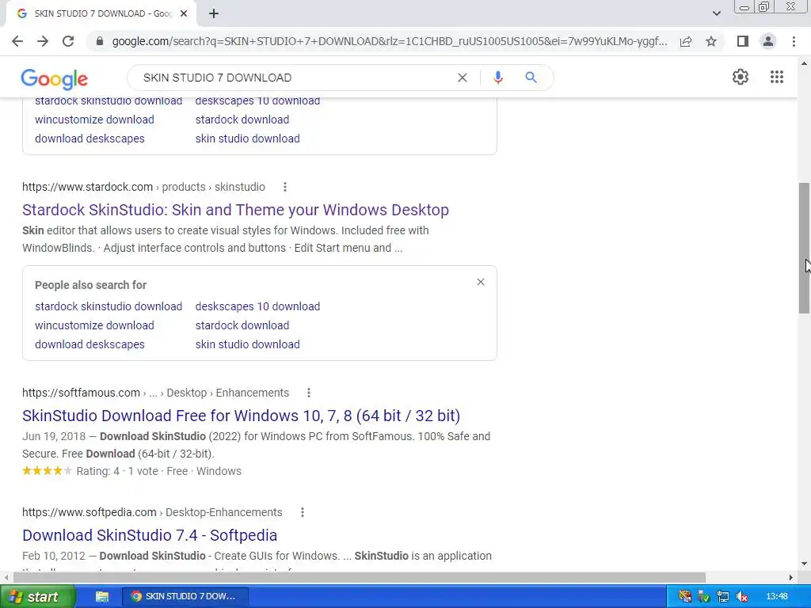
Task: Open Google quick settings gear
Action: pyautogui.click(x=741, y=77)
